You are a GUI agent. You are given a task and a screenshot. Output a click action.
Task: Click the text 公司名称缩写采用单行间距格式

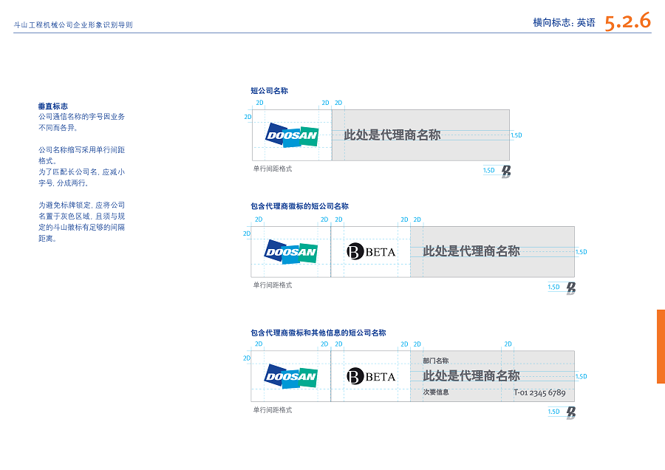tap(81, 155)
